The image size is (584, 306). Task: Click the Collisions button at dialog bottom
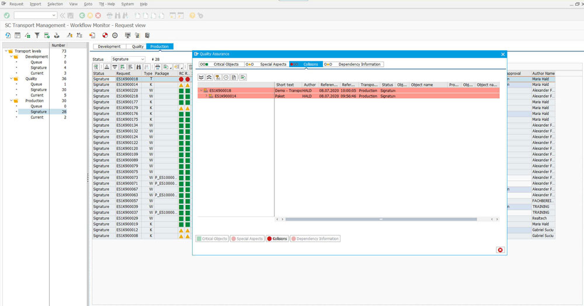[277, 239]
